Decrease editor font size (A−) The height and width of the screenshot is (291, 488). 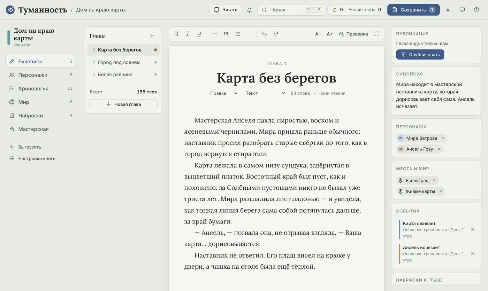click(x=318, y=34)
